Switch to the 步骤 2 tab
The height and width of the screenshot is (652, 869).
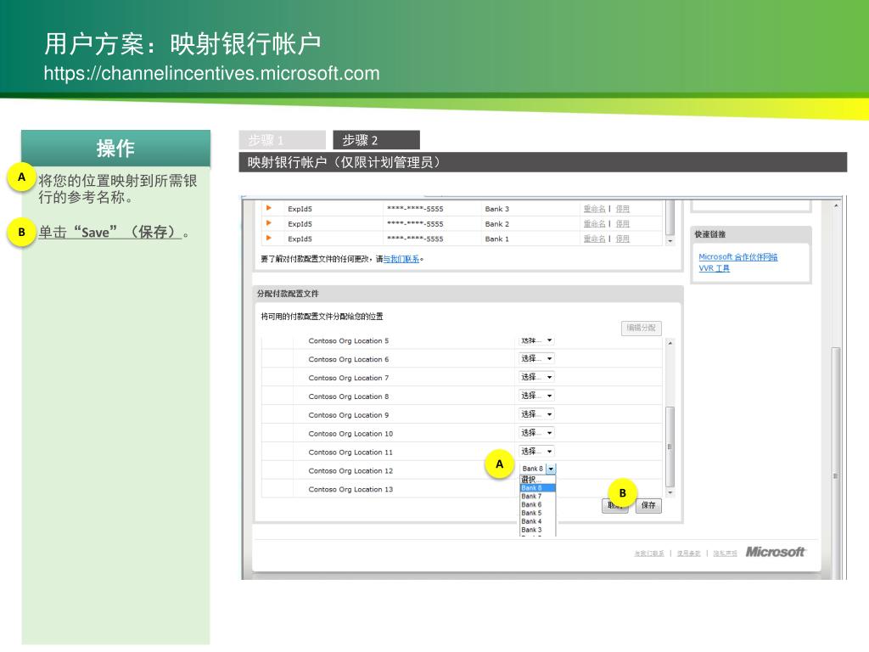coord(376,140)
